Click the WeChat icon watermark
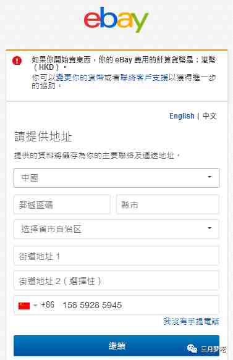This screenshot has height=360, width=233. click(192, 348)
